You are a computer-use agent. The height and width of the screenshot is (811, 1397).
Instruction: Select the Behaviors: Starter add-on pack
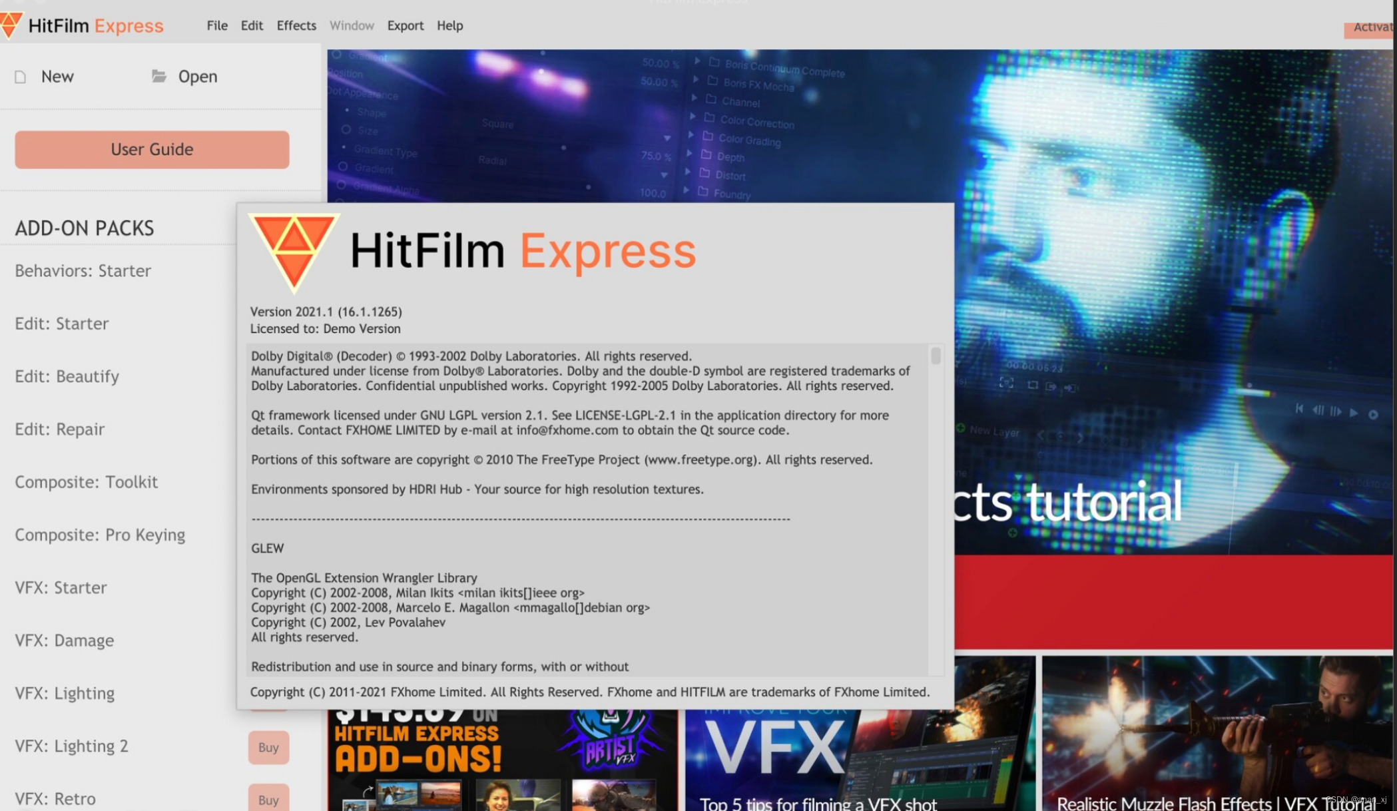tap(83, 271)
